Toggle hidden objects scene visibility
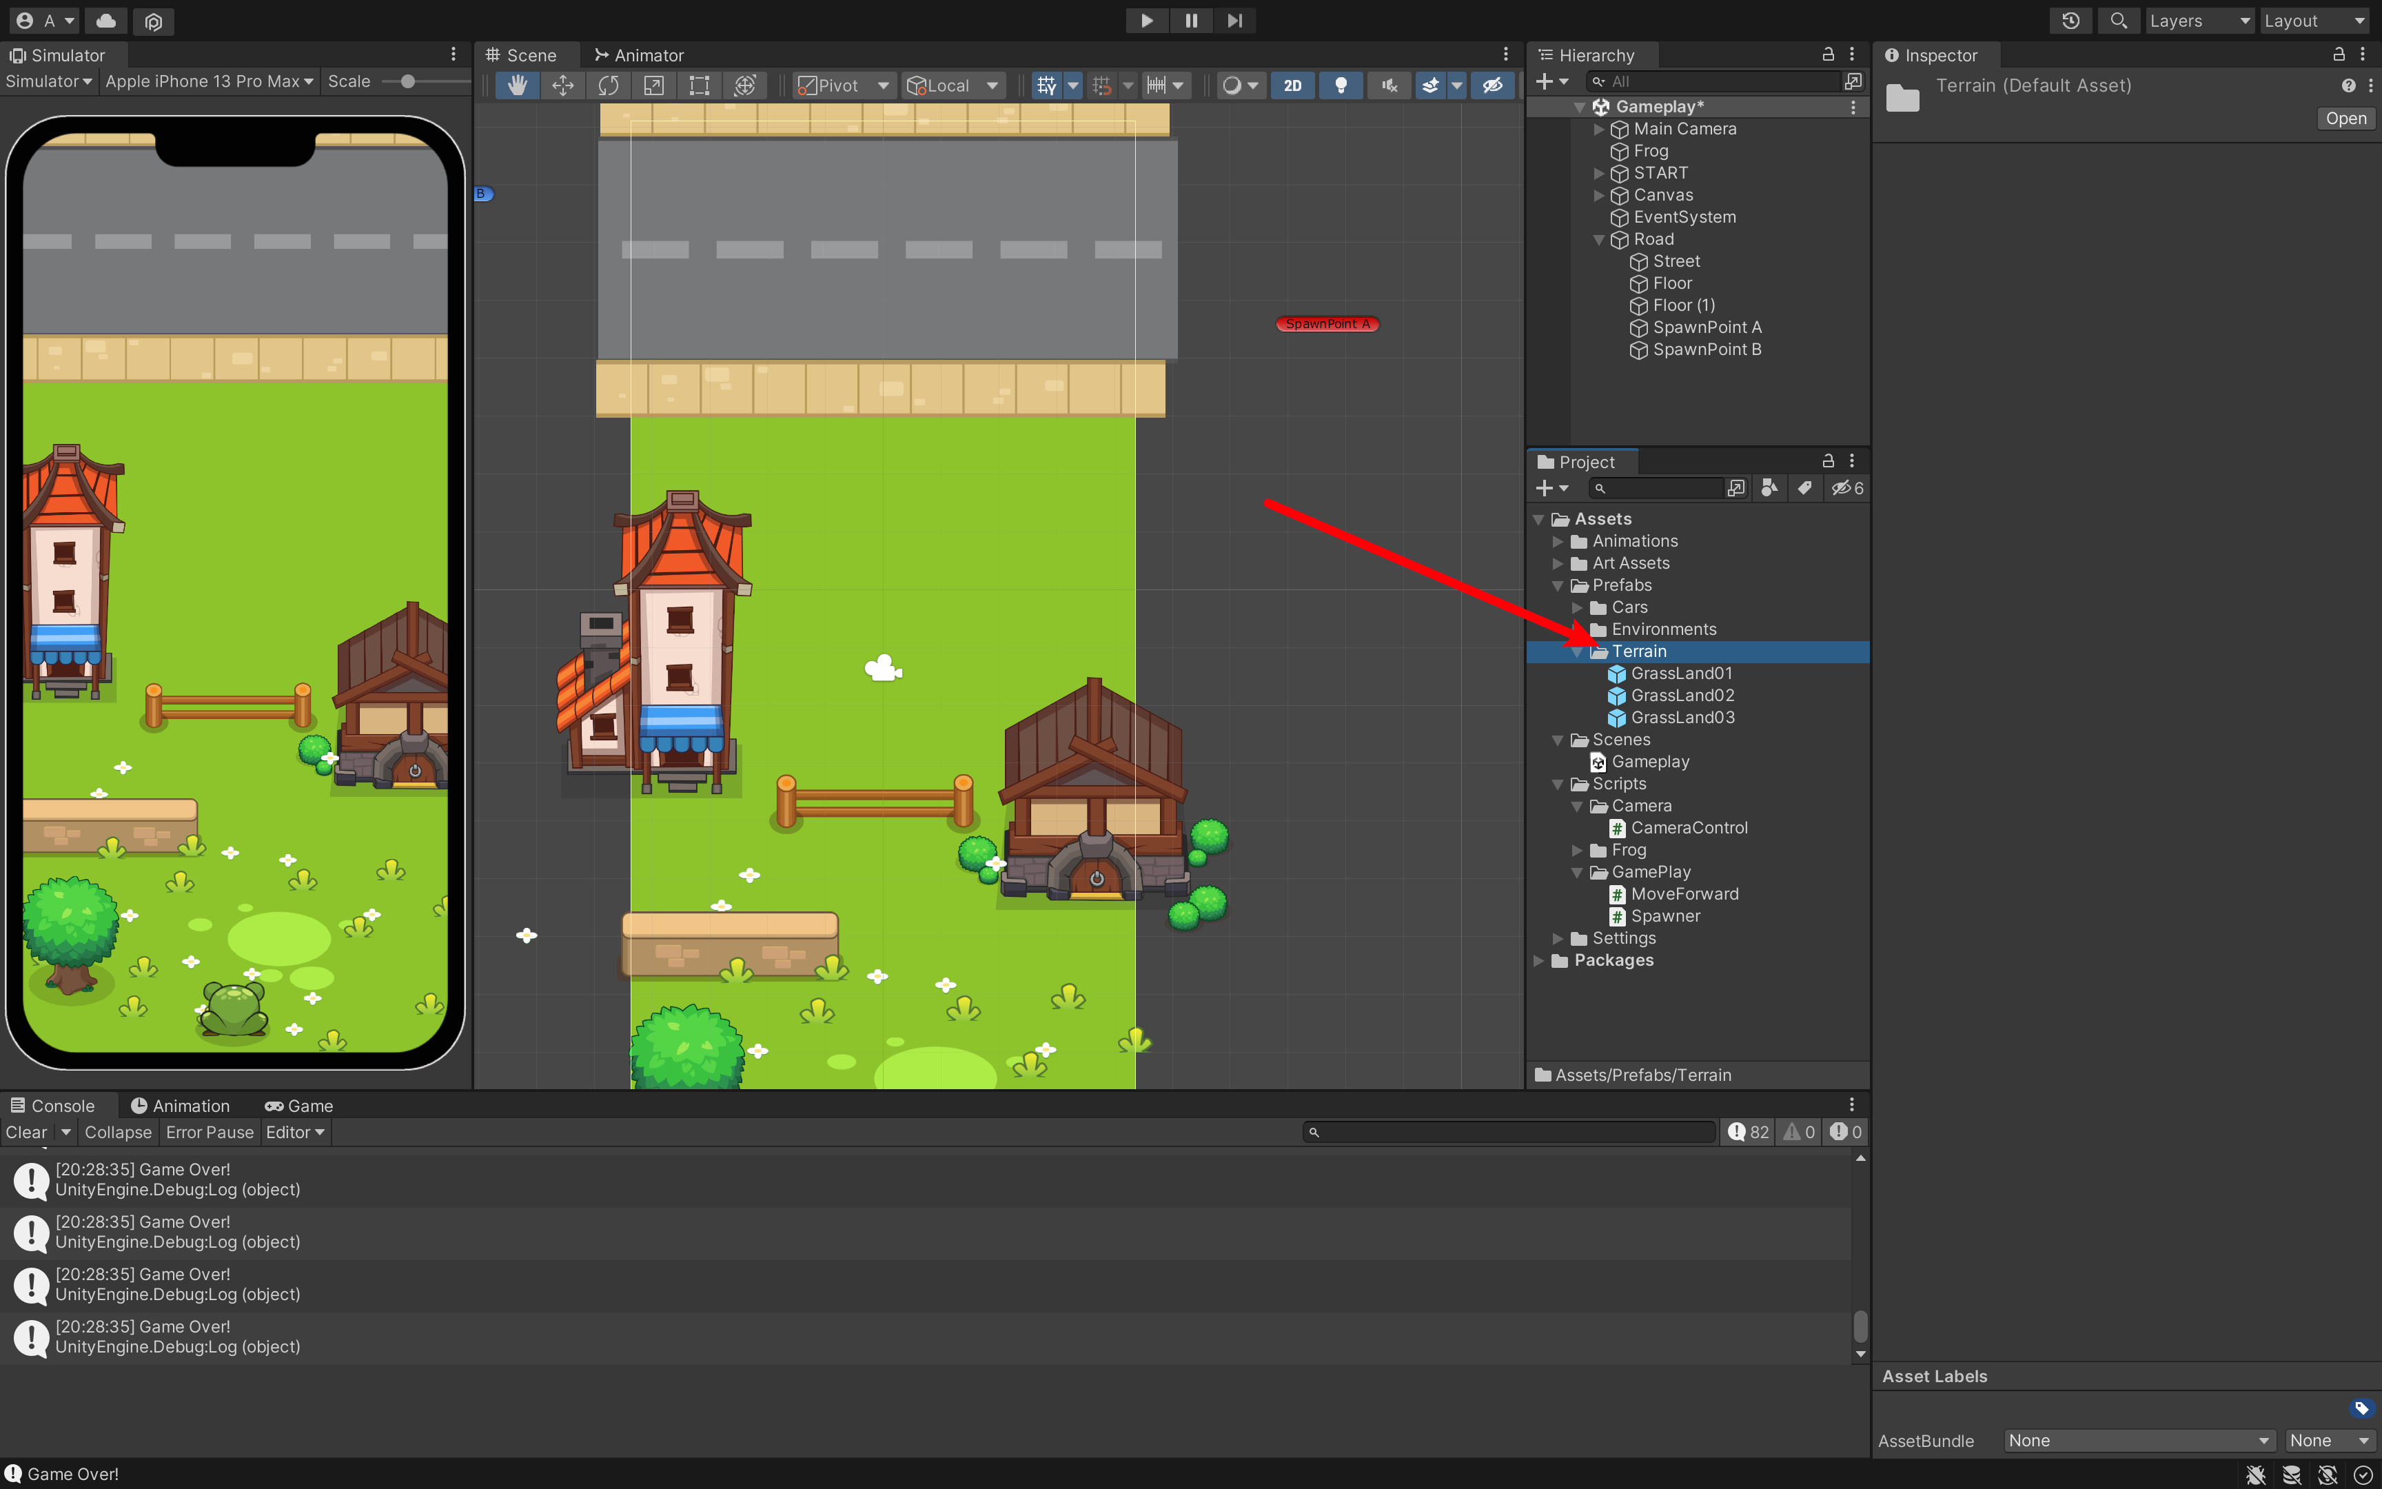 (x=1492, y=85)
